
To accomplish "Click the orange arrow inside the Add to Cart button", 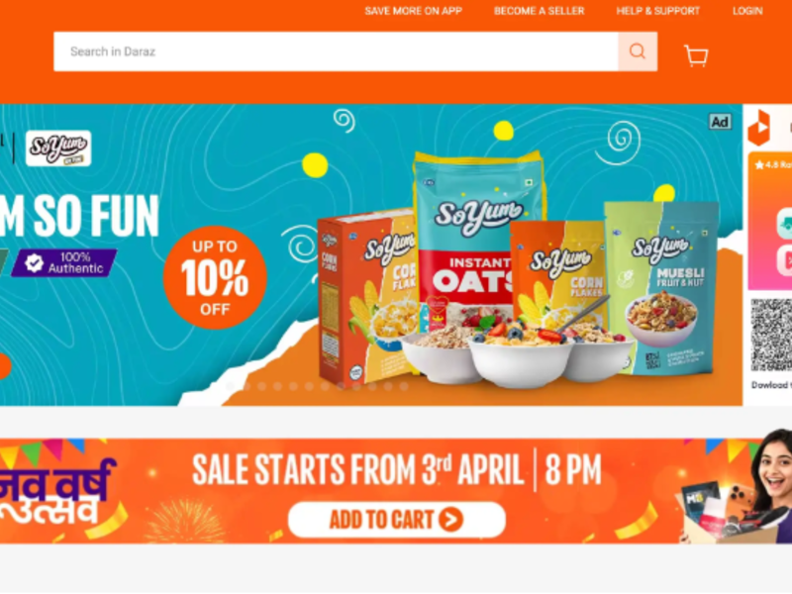I will coord(450,519).
